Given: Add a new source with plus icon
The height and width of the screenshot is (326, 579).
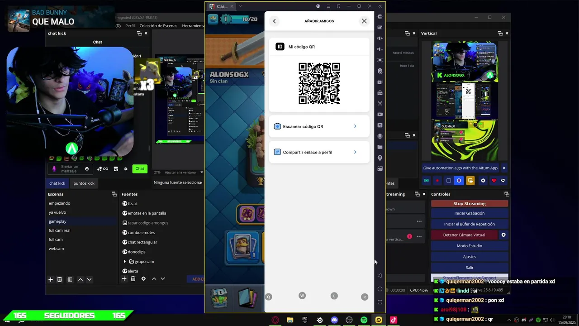Looking at the screenshot, I should pos(124,279).
